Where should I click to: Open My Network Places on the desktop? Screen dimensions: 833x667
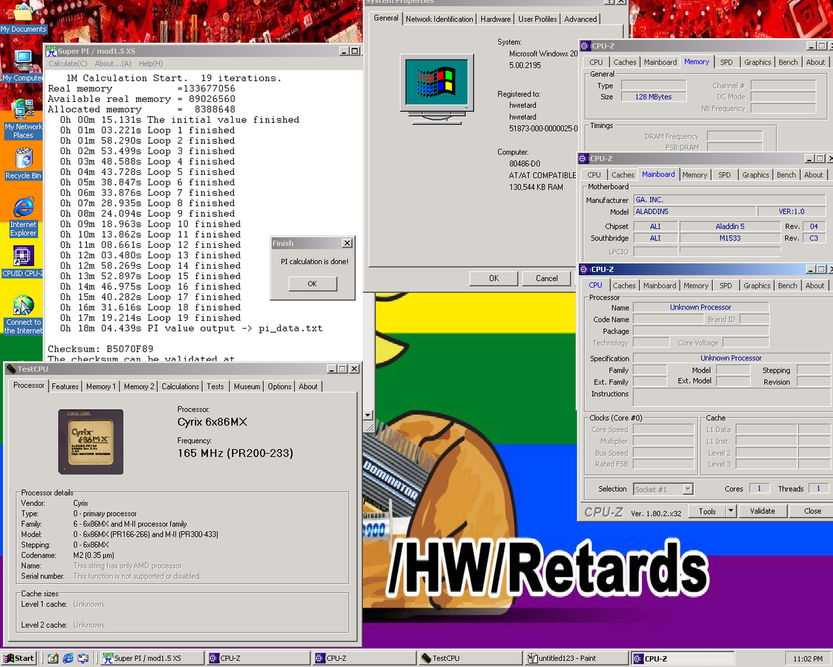pos(23,119)
